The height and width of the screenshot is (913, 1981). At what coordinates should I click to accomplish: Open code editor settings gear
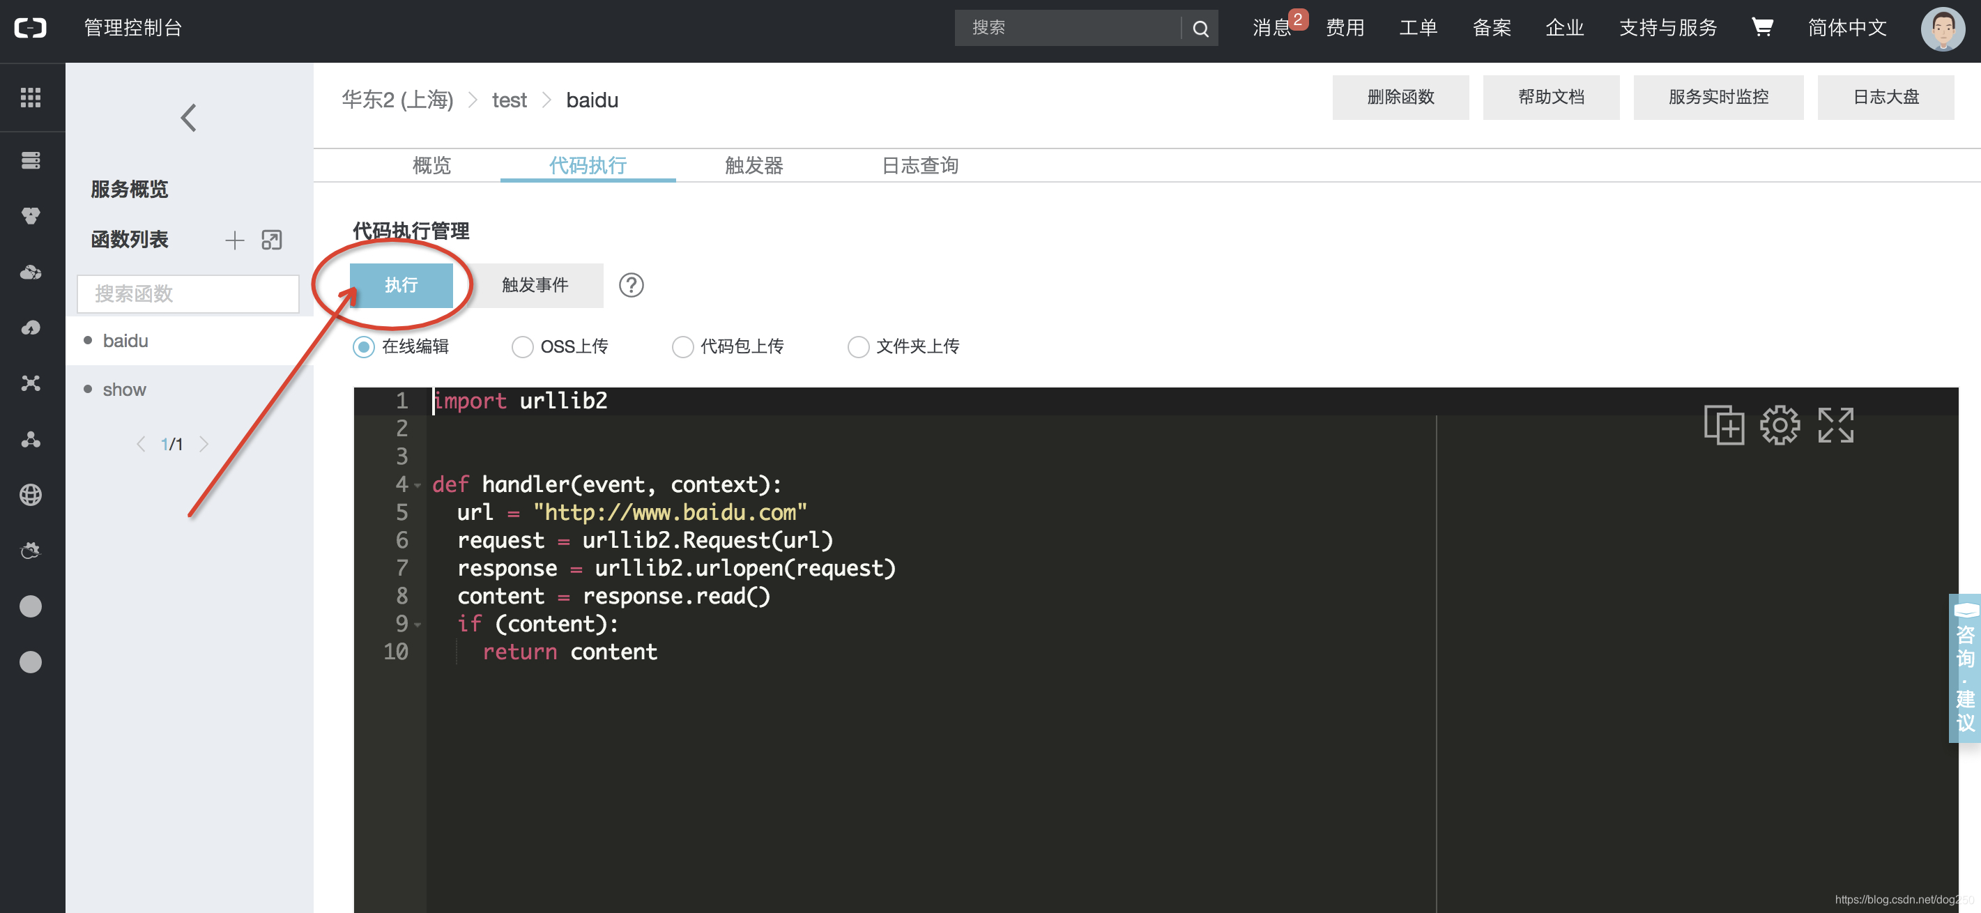(1780, 424)
